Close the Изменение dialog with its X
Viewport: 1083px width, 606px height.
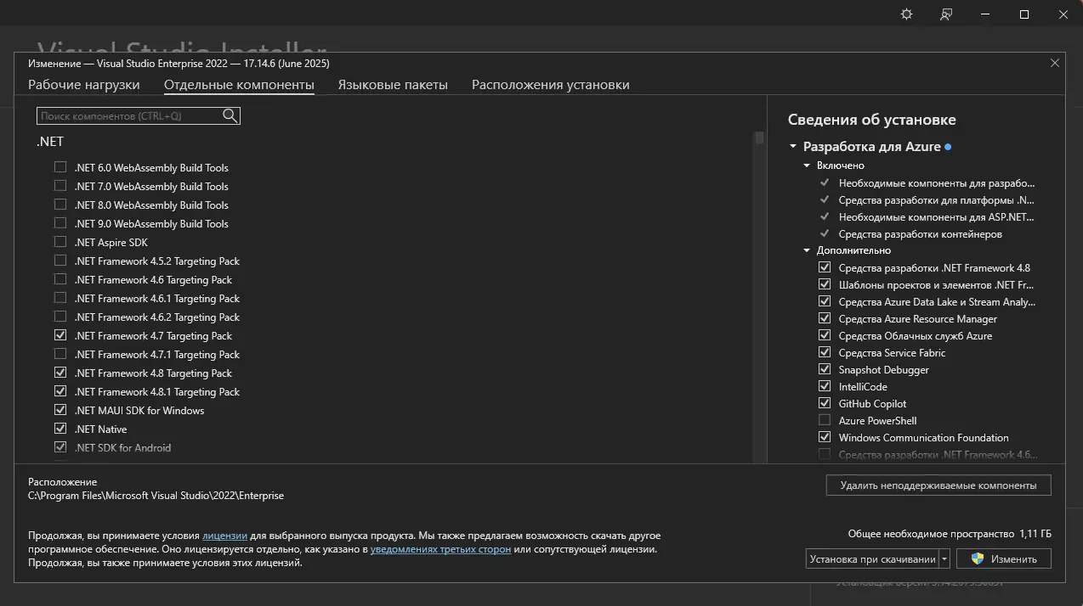(1055, 63)
